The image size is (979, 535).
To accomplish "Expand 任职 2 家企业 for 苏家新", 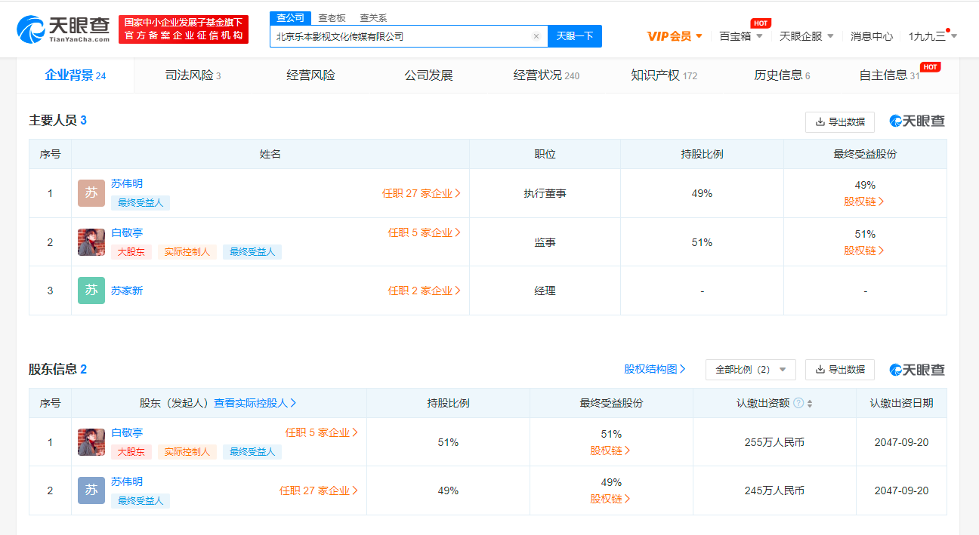I will [425, 291].
